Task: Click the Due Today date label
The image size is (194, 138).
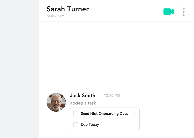Action: pos(90,125)
